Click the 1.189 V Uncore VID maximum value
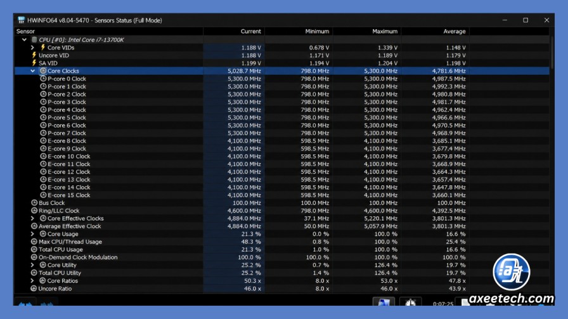This screenshot has width=568, height=319. coord(387,55)
